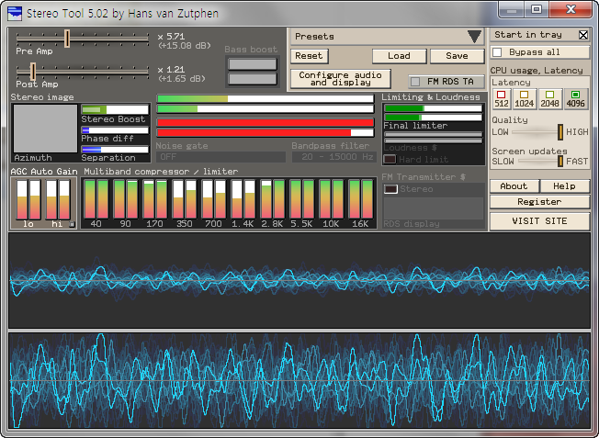
Task: Click the Final limiter meter
Action: [x=434, y=113]
